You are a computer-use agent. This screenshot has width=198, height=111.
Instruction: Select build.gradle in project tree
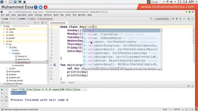[x=15, y=71]
